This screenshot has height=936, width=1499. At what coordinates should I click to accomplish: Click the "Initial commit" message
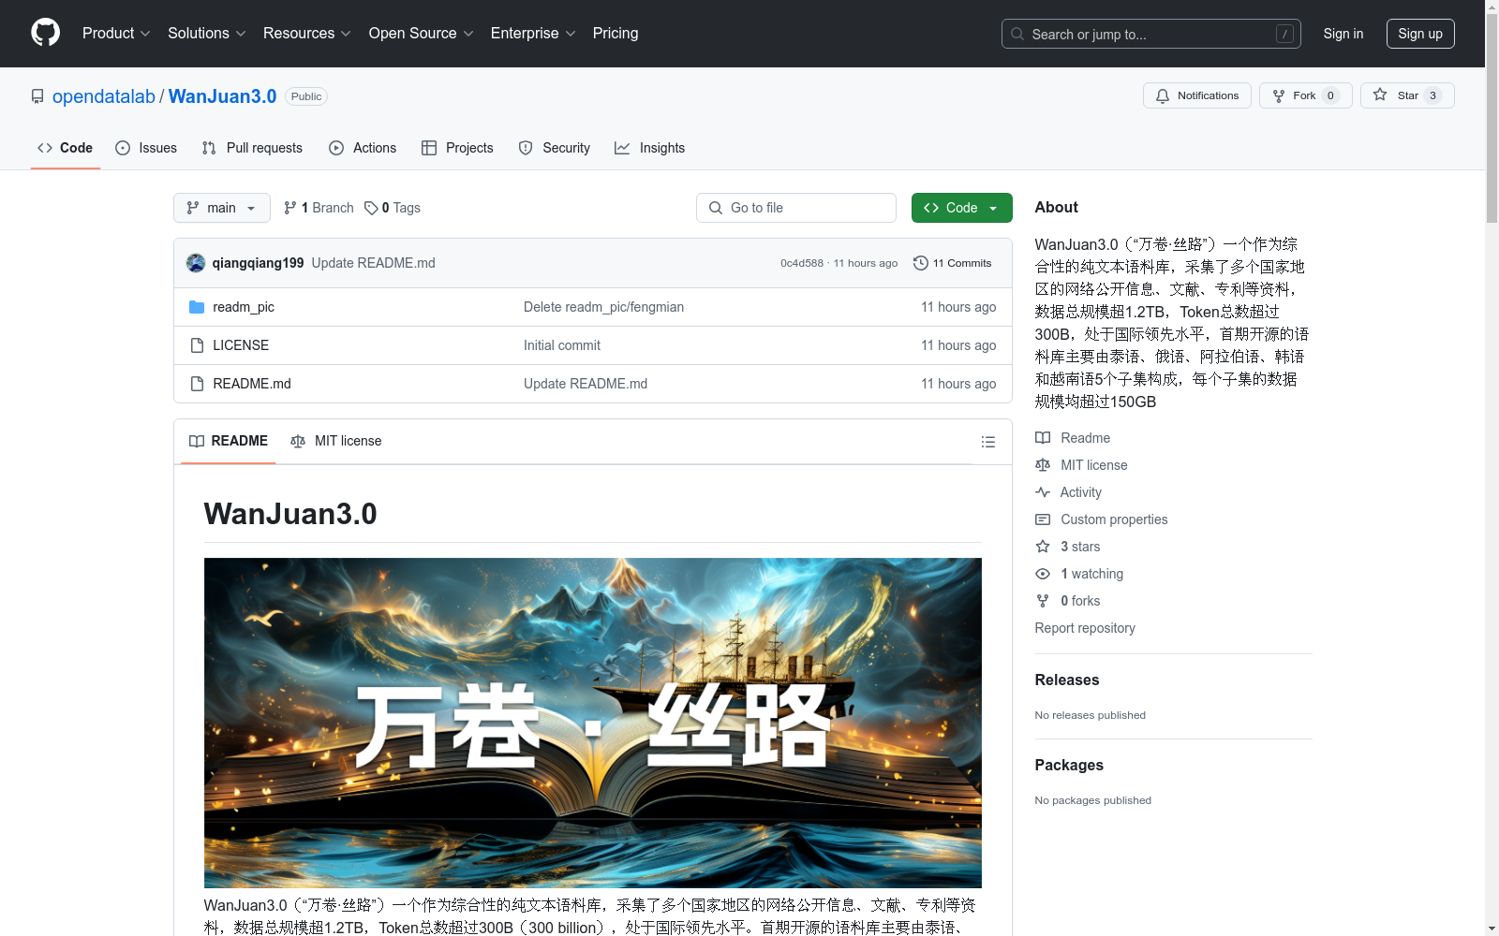tap(562, 345)
